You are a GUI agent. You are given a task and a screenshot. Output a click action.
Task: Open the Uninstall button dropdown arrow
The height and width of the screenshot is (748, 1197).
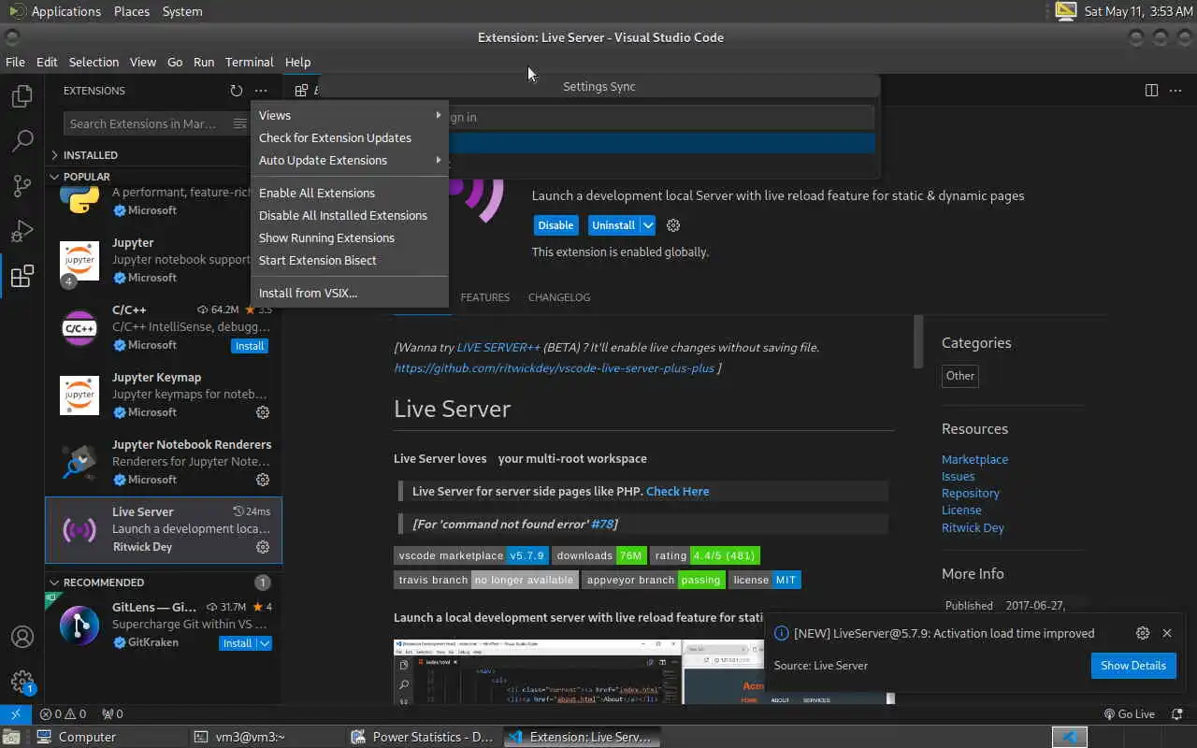[x=647, y=225]
